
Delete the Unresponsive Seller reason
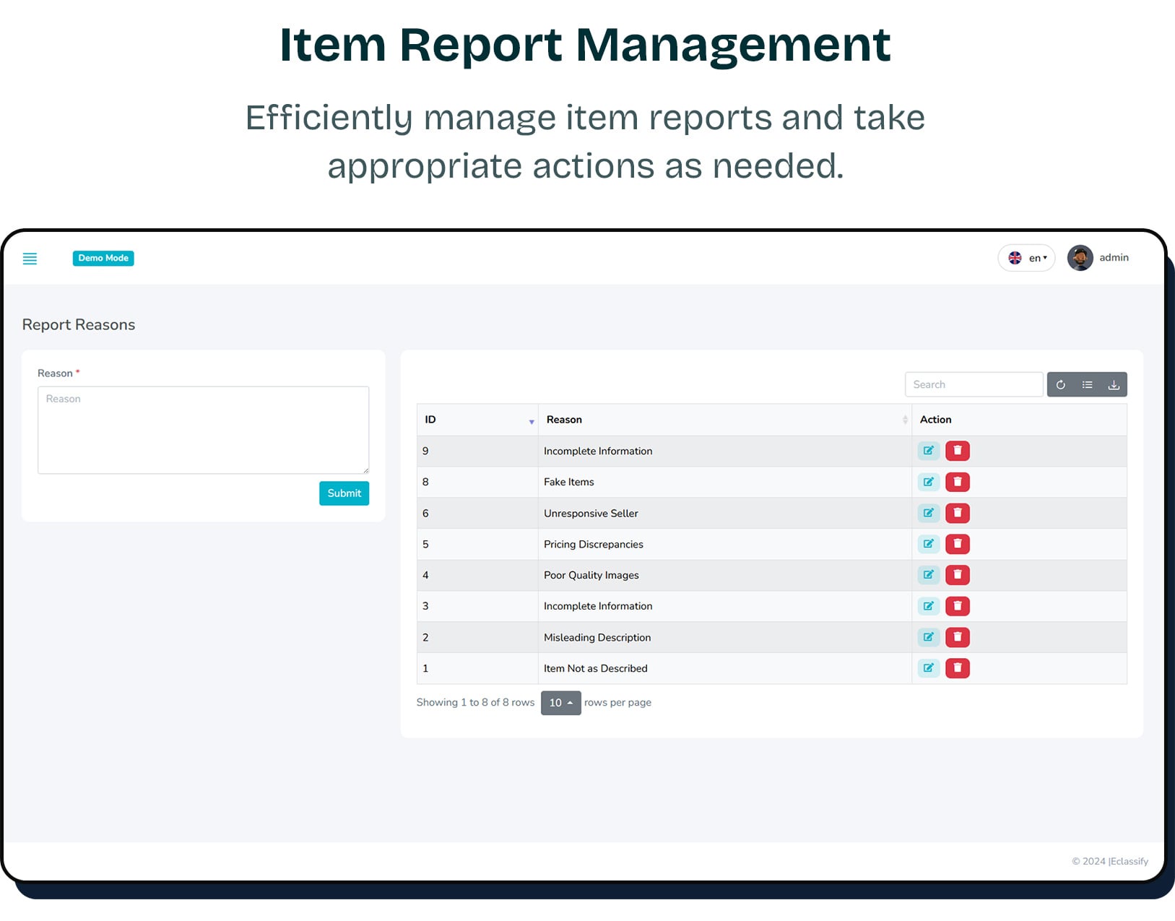coord(957,513)
